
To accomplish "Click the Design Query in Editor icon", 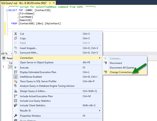I will click(16, 91).
